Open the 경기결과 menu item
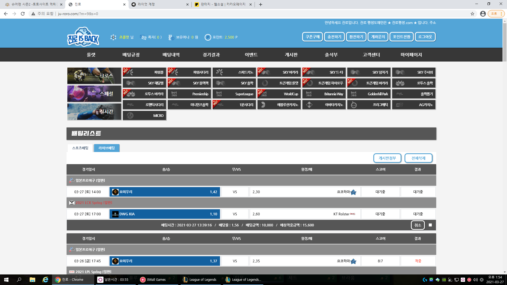 211,55
